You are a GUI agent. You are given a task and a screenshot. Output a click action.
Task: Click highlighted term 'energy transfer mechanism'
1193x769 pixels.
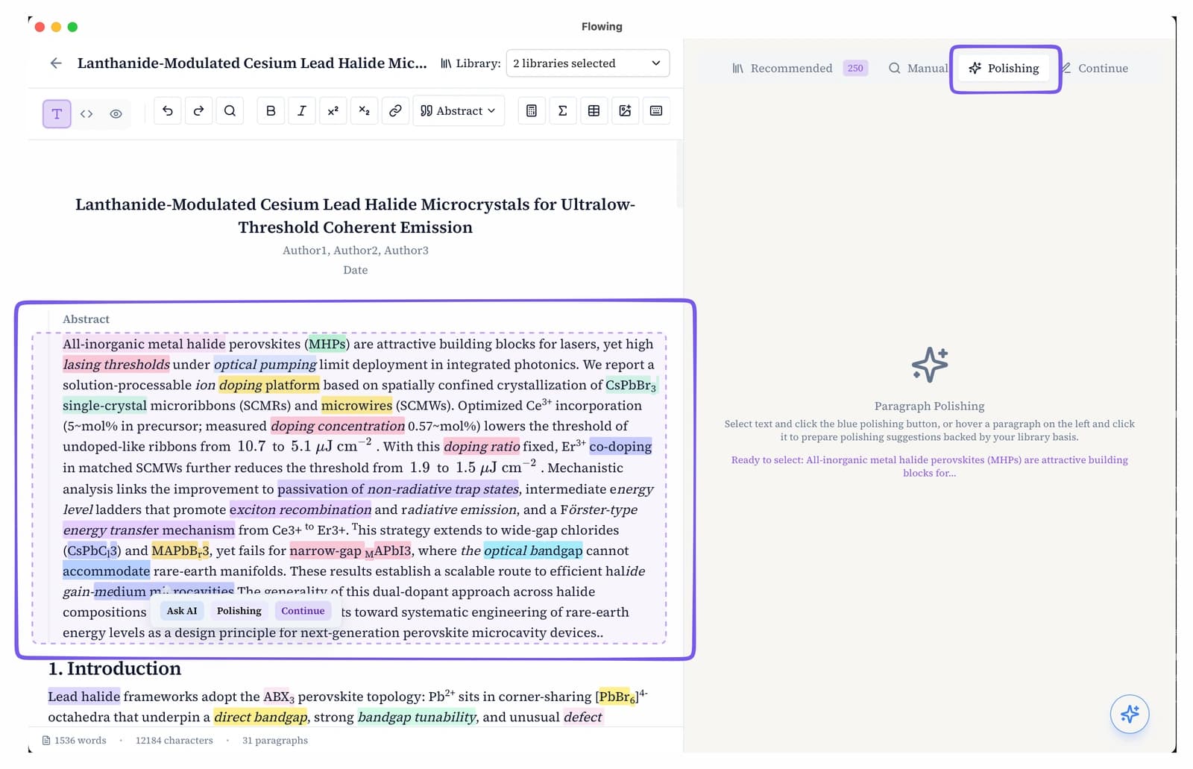pos(149,530)
